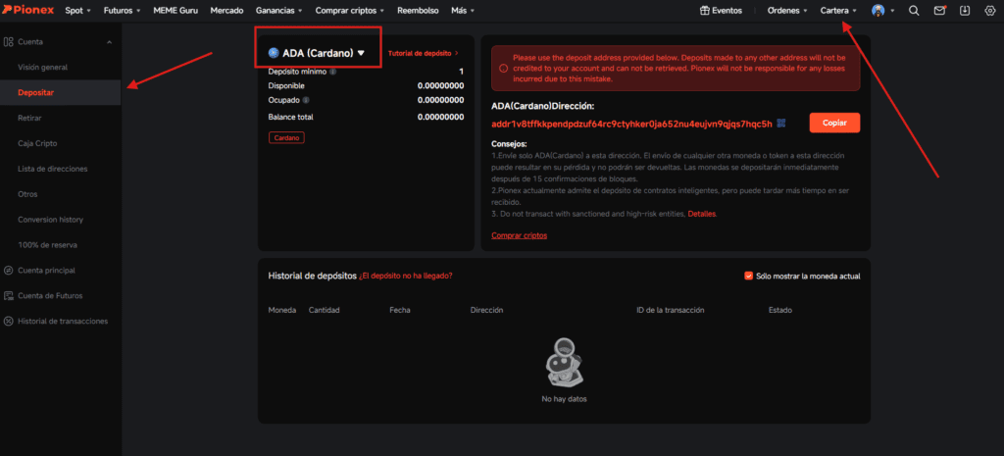Open the search magnifier icon
Image resolution: width=1004 pixels, height=456 pixels.
click(914, 11)
